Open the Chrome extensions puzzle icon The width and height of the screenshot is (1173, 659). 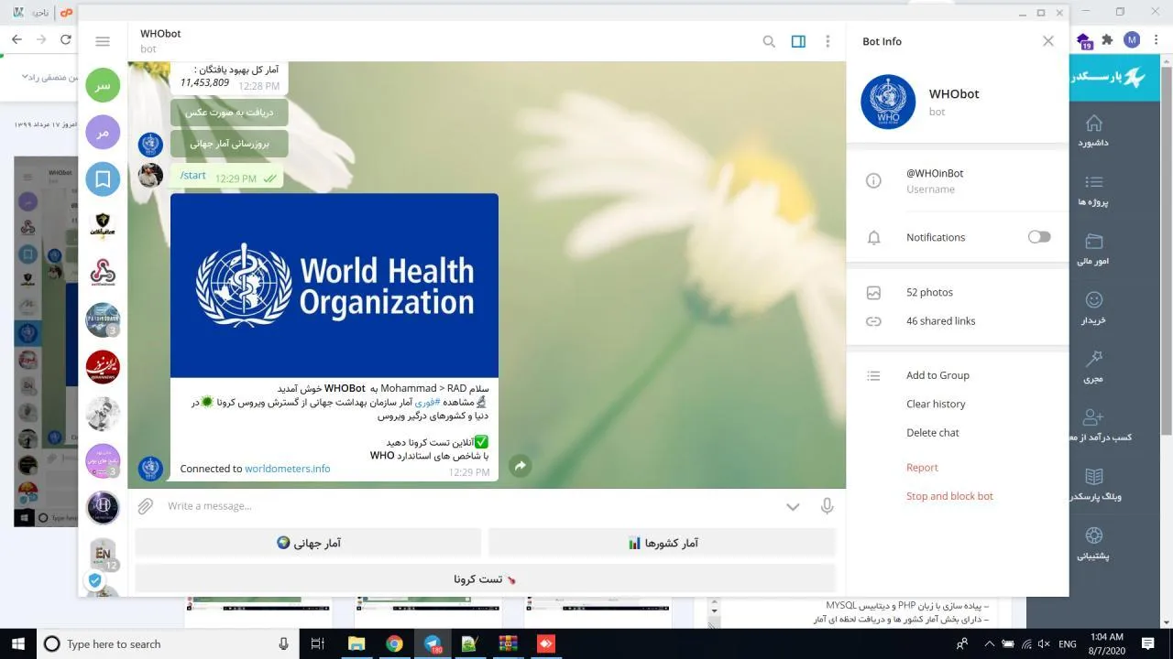[1107, 39]
